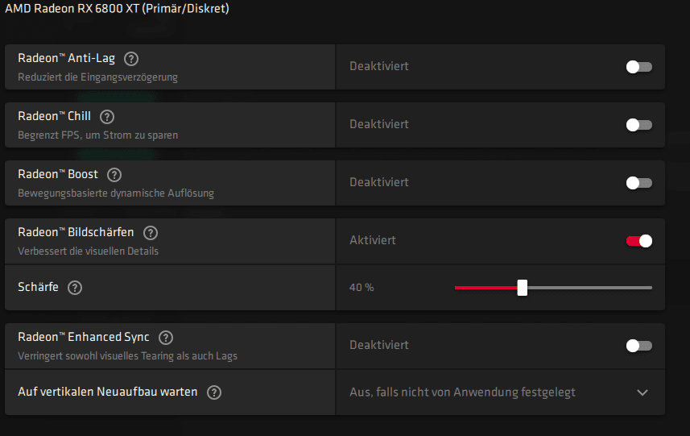Click 'Verringert sowohl visuelles Tearing als auch Lags'

[128, 356]
